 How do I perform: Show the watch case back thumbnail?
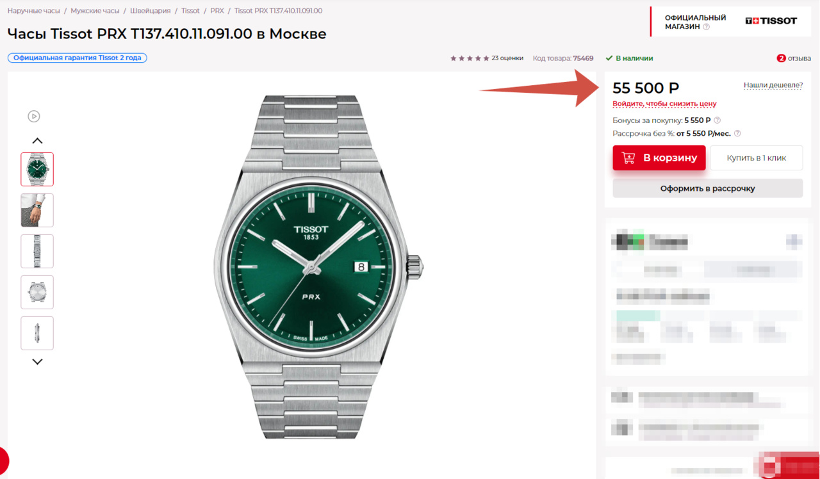pos(37,292)
